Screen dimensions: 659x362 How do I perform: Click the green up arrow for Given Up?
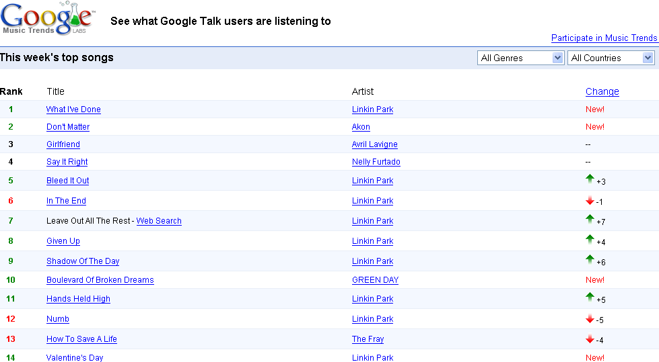(x=590, y=239)
